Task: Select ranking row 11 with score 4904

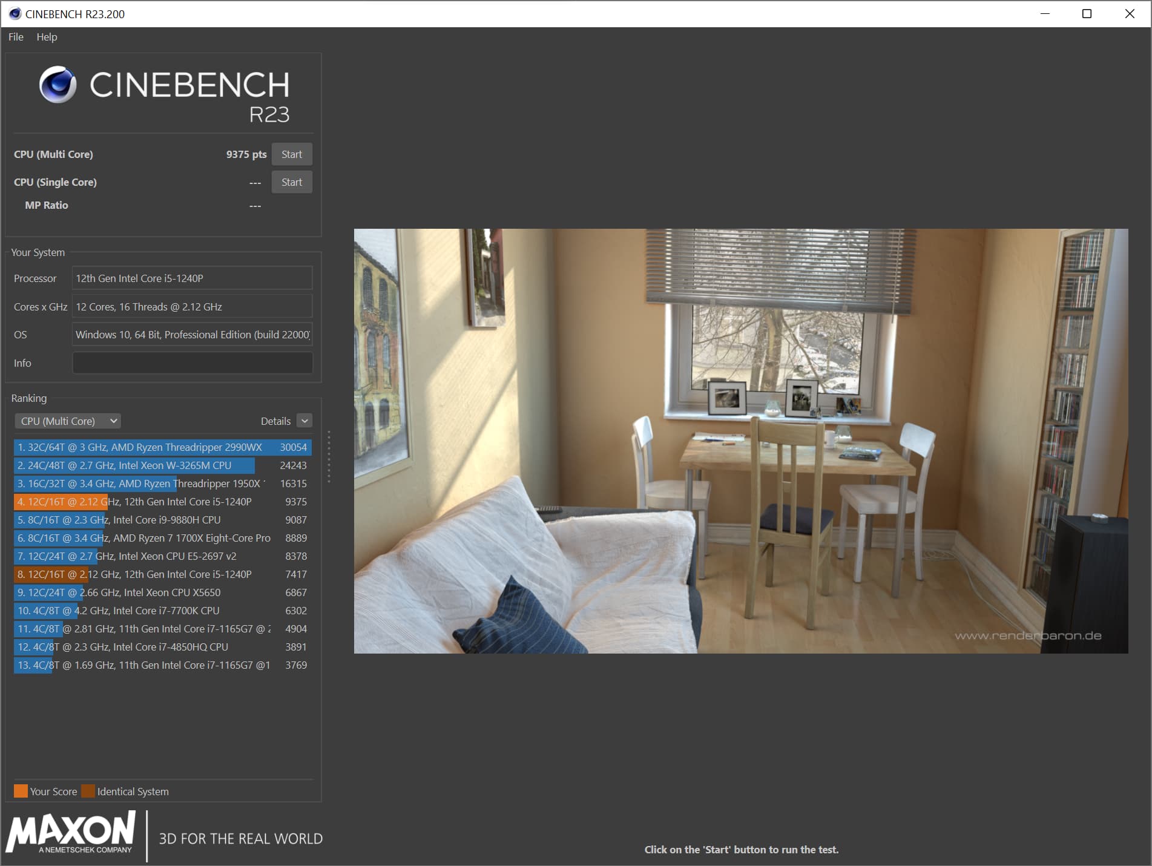Action: click(163, 629)
